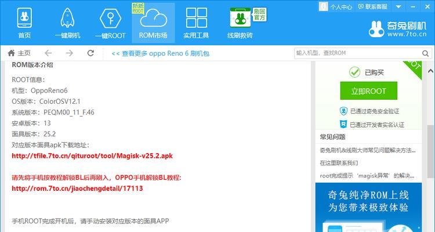The width and height of the screenshot is (435, 232).
Task: Open 奇兔刷机&线刷大师常见问题解决方法 link
Action: [368, 150]
